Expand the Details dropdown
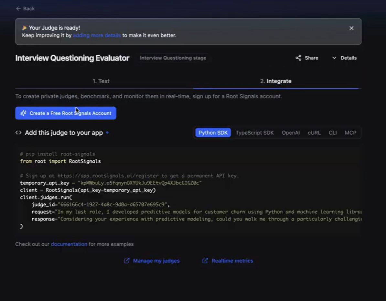This screenshot has height=301, width=386. (344, 58)
